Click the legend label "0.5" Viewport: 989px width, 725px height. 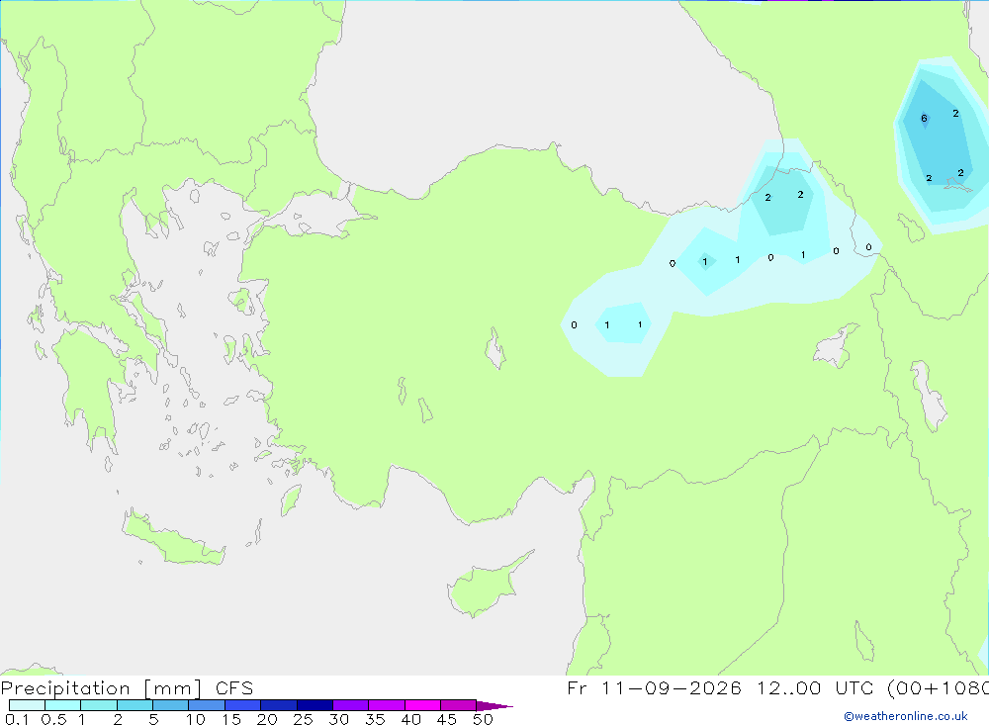53,719
